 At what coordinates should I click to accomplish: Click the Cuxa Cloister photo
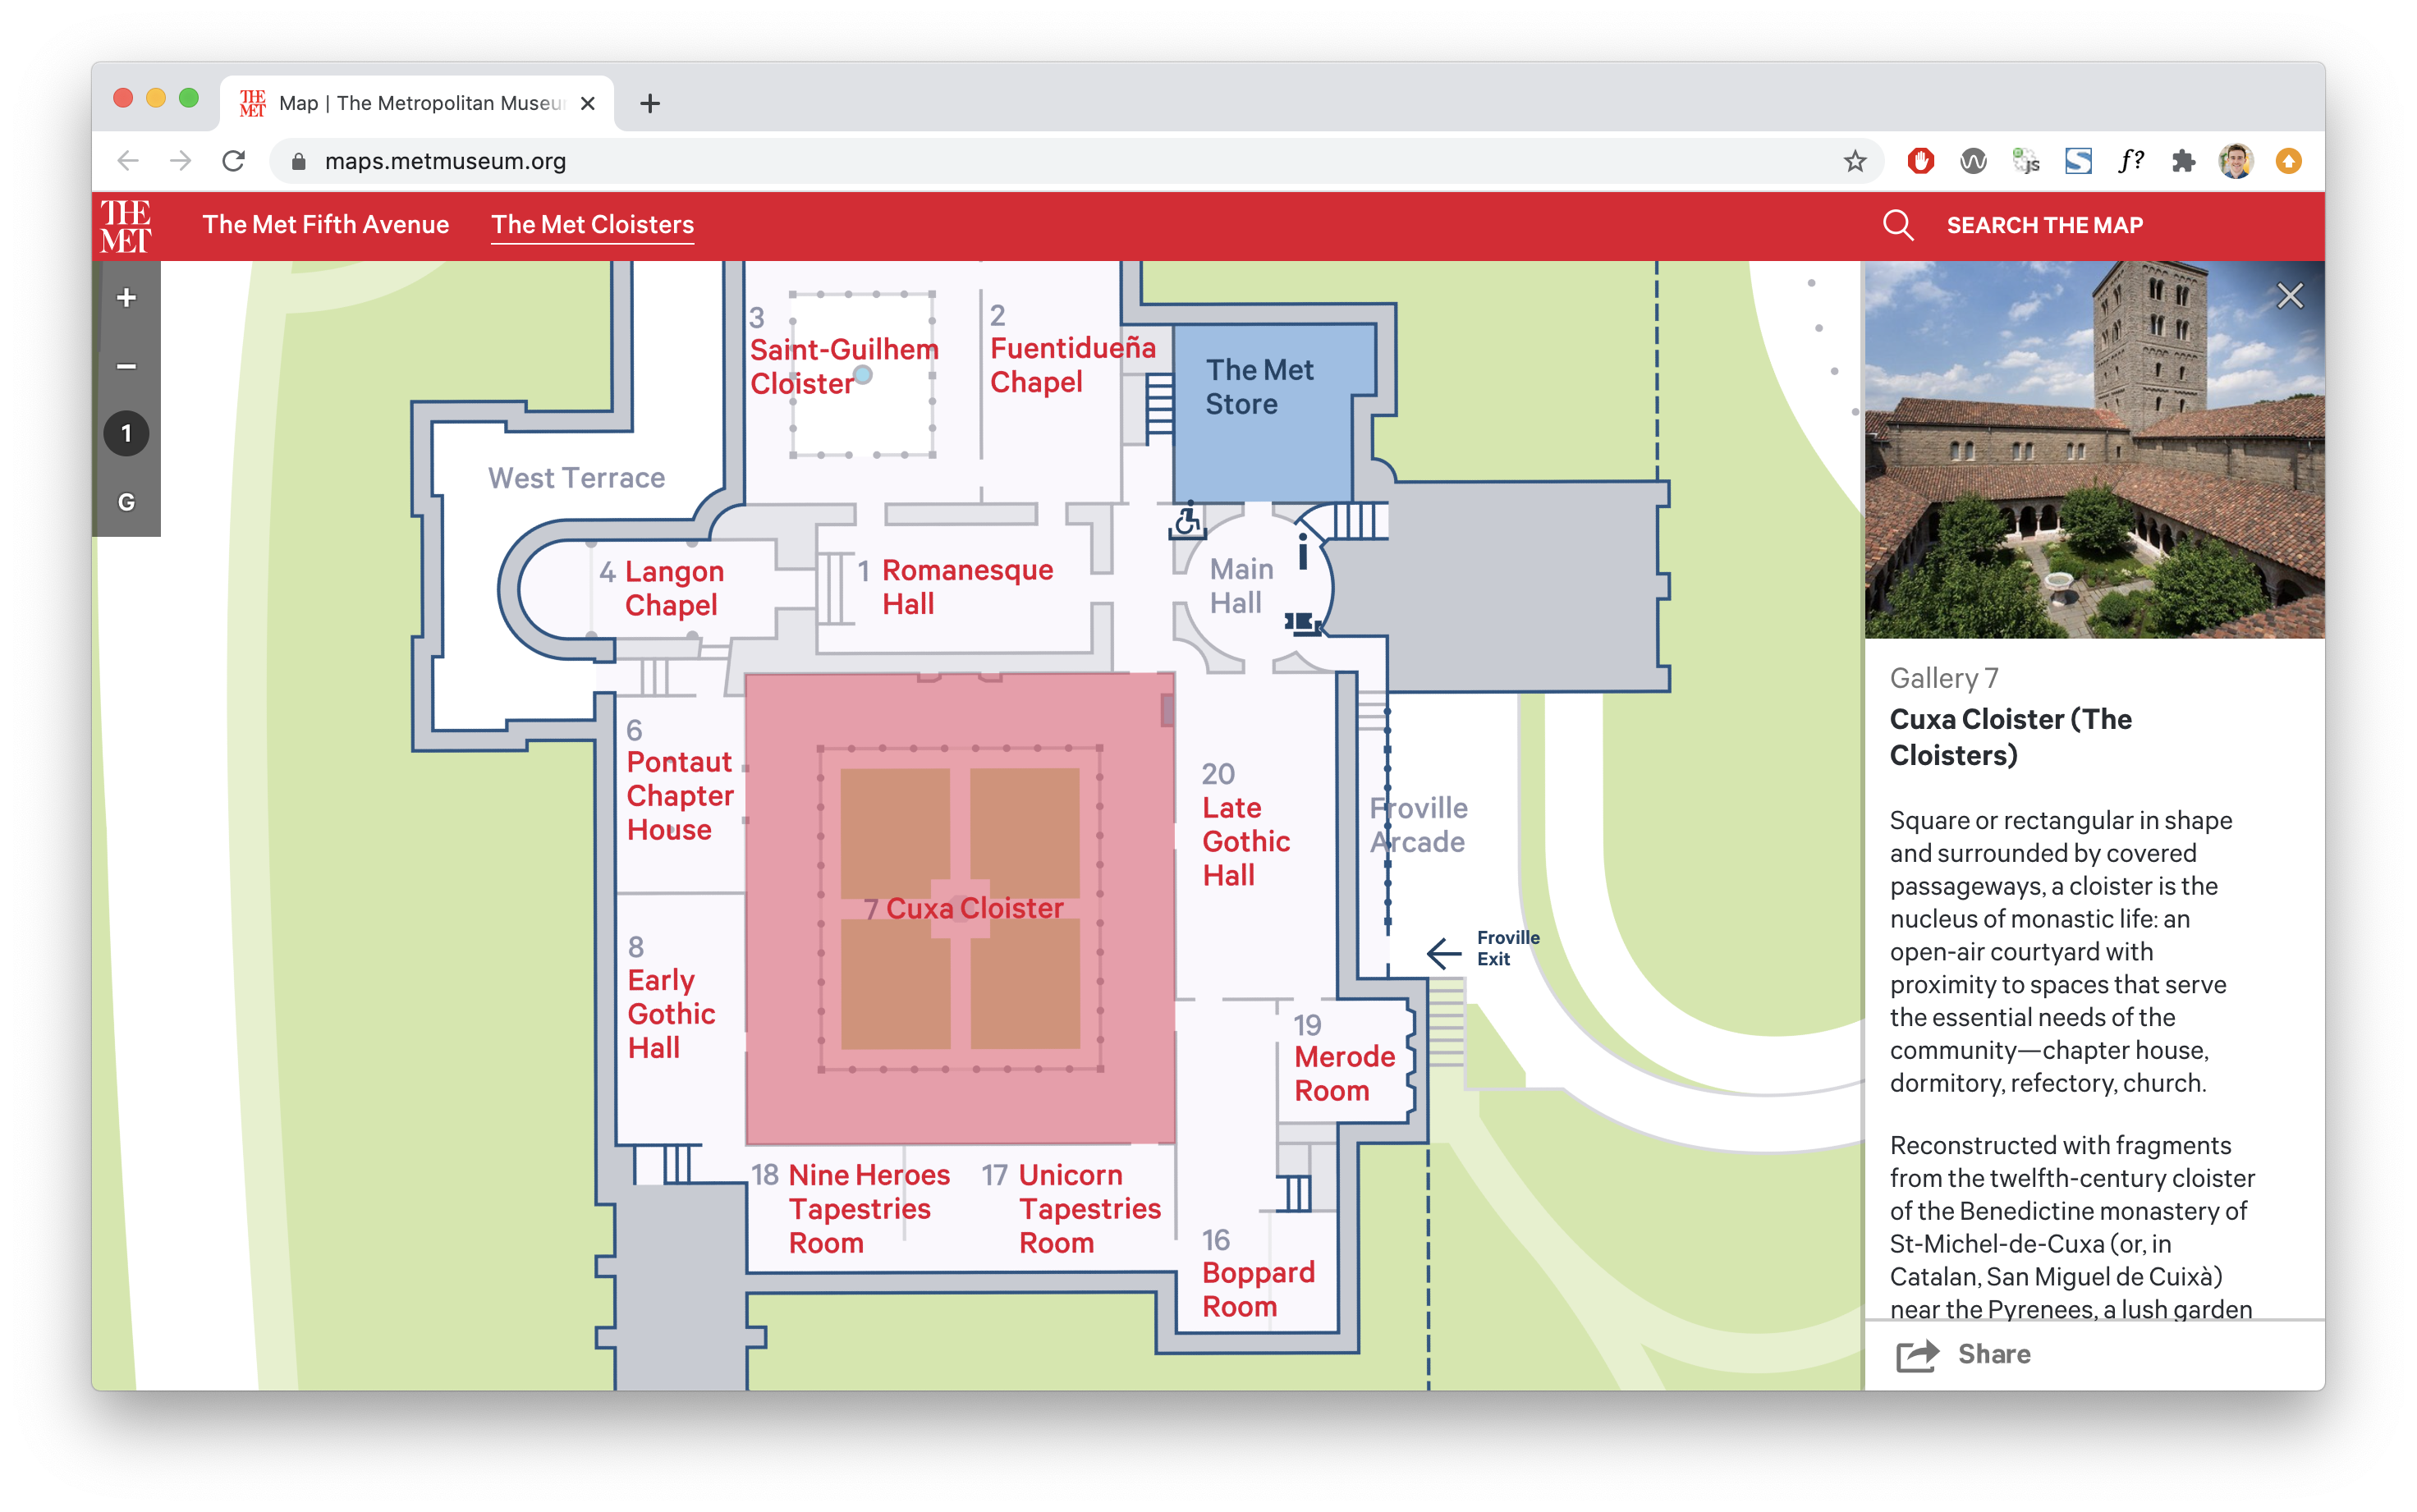click(2094, 450)
